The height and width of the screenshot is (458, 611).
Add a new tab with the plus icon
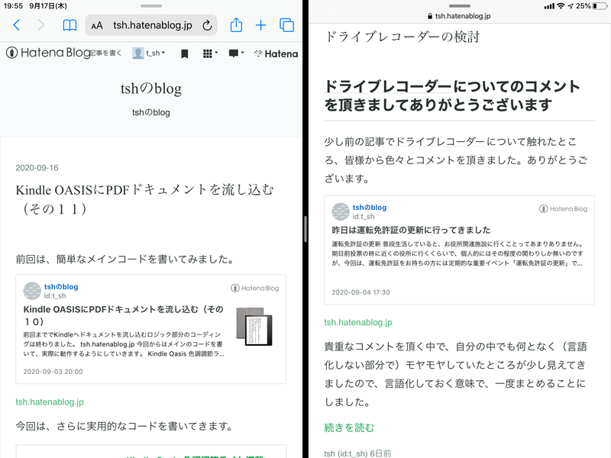pyautogui.click(x=260, y=25)
